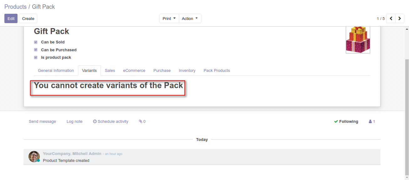
Task: Navigate to Products breadcrumb link
Action: 15,7
